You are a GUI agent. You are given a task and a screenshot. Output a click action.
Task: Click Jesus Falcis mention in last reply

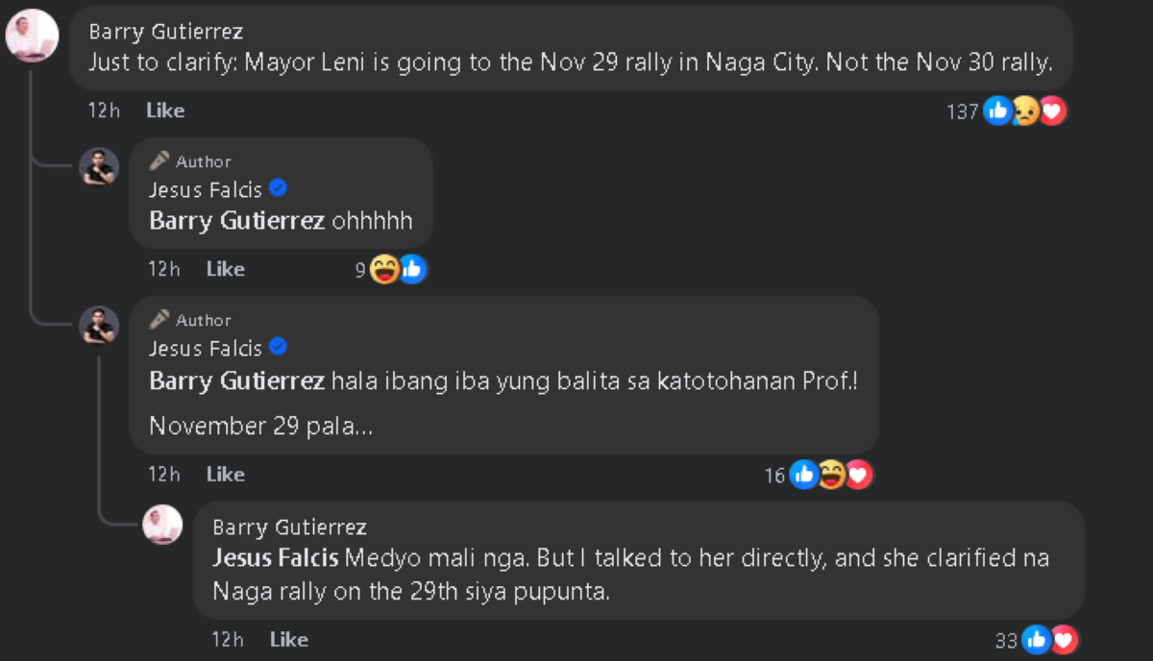coord(275,557)
